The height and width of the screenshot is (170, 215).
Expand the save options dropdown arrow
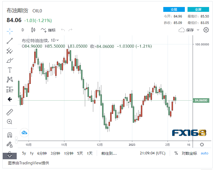coord(198,30)
